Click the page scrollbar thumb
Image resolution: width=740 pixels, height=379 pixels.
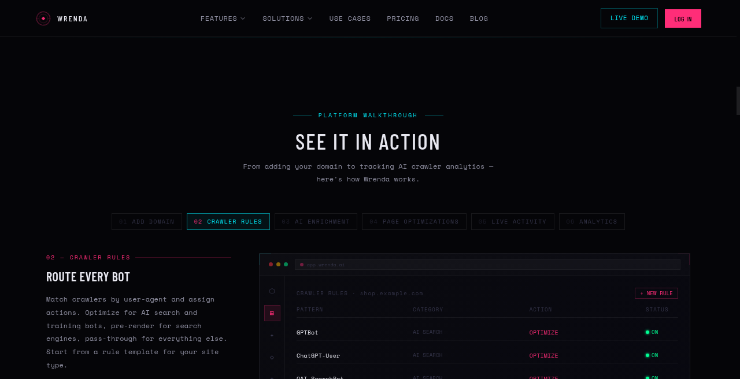(738, 101)
